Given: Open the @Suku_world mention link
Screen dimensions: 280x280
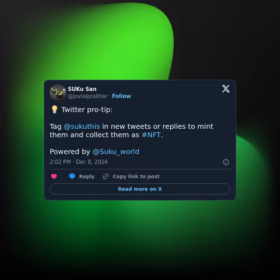Looking at the screenshot, I should [x=116, y=152].
